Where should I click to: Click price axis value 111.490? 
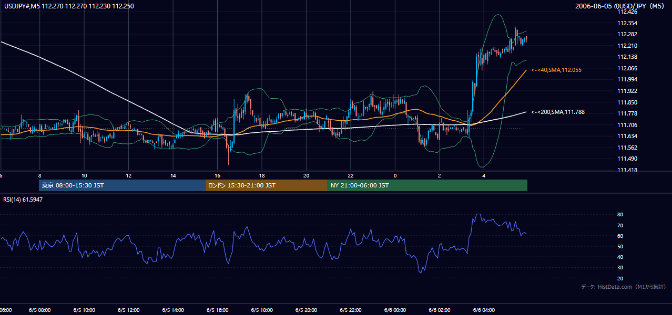[627, 159]
